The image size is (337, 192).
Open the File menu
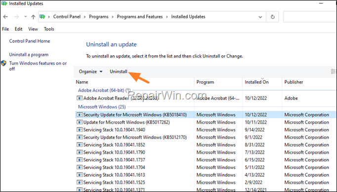pos(5,29)
